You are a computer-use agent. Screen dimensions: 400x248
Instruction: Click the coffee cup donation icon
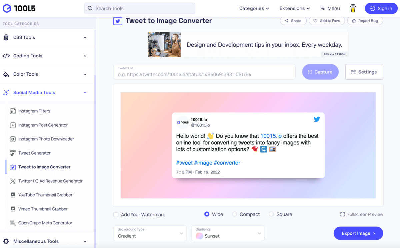(x=353, y=8)
